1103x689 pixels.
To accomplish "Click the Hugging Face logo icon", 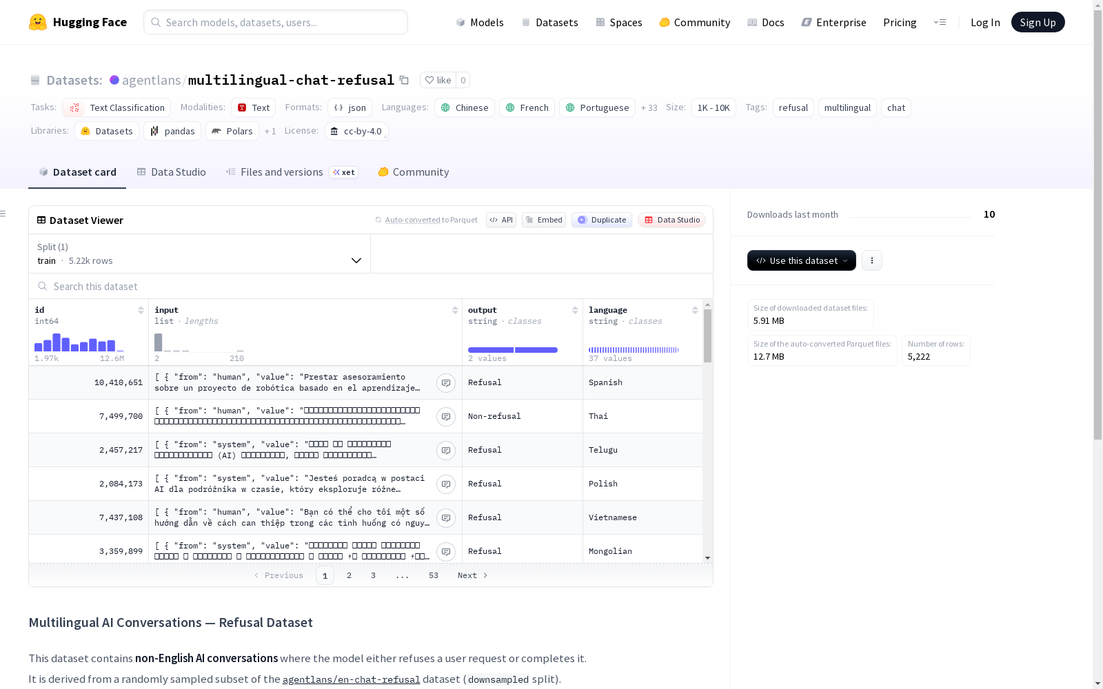I will coord(38,22).
